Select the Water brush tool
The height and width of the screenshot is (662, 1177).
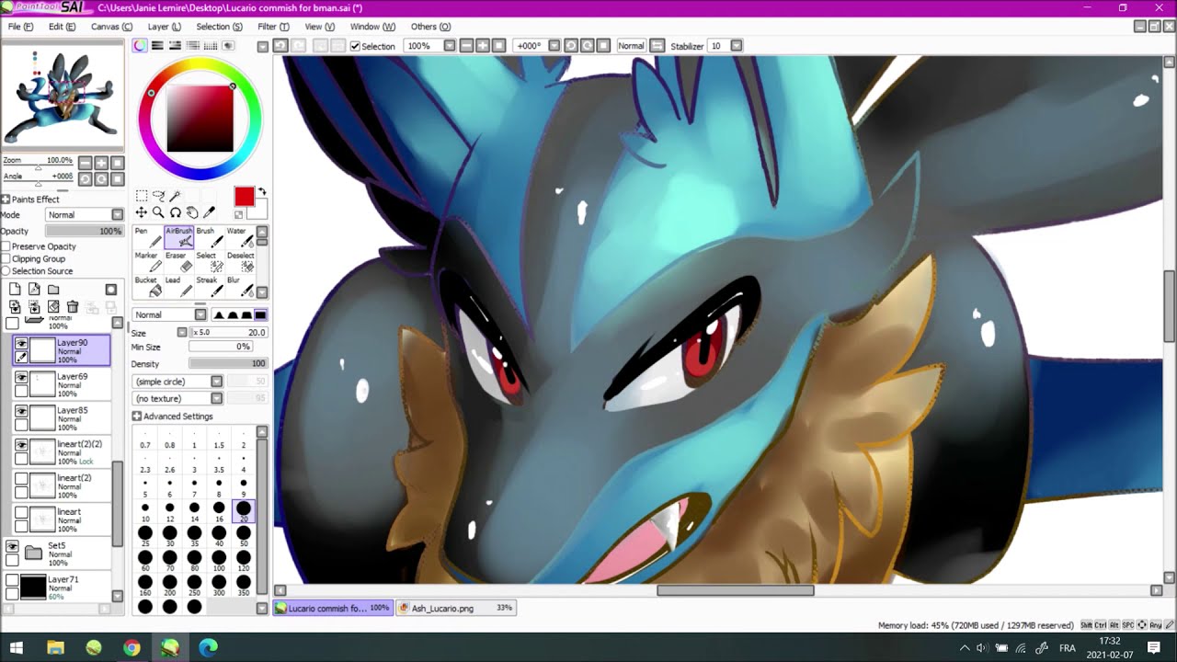[x=240, y=237]
